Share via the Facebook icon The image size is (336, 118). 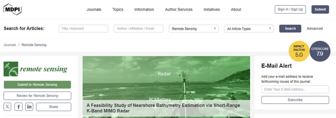18,107
